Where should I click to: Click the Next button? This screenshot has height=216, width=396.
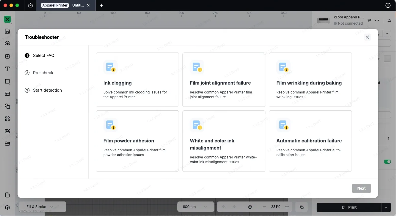[x=361, y=188]
